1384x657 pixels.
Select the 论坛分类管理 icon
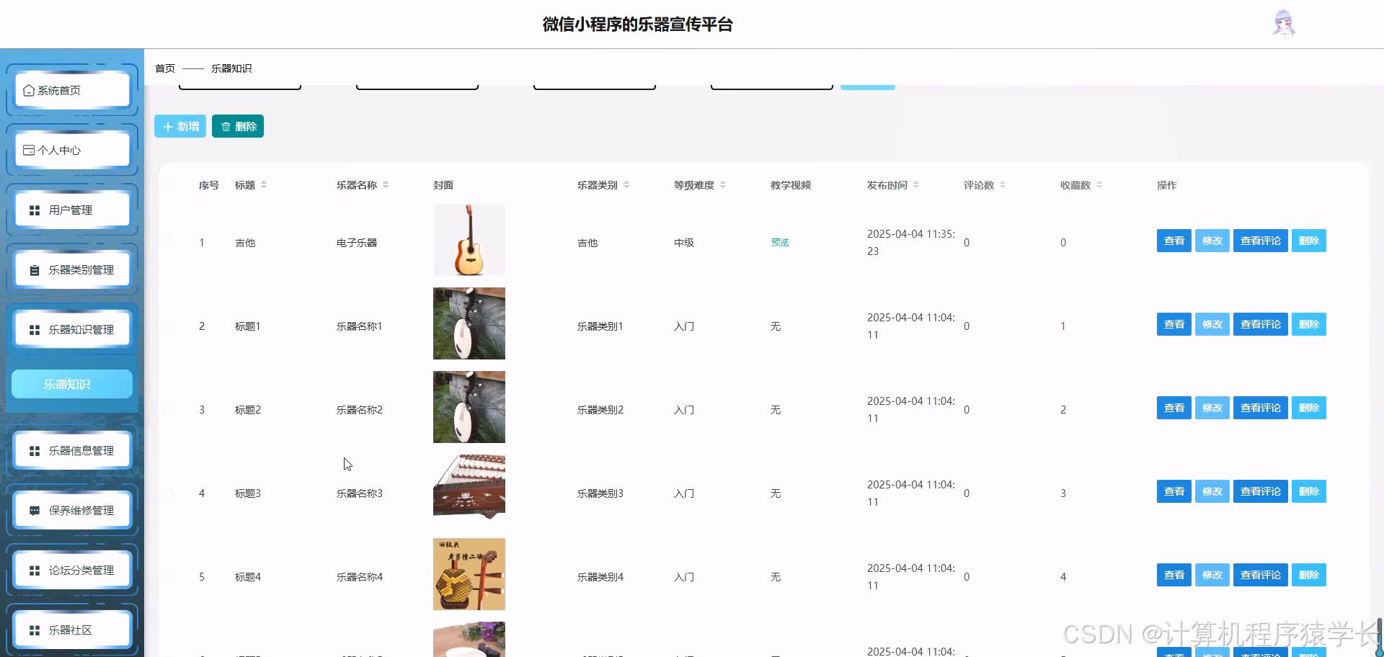33,570
